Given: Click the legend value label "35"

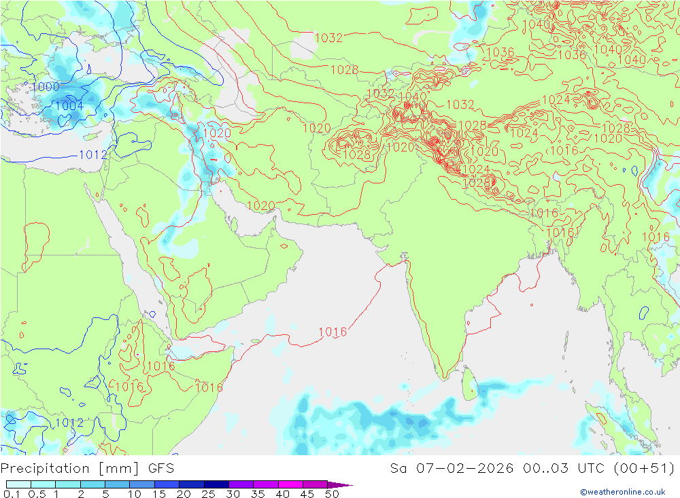Looking at the screenshot, I should pos(258,494).
